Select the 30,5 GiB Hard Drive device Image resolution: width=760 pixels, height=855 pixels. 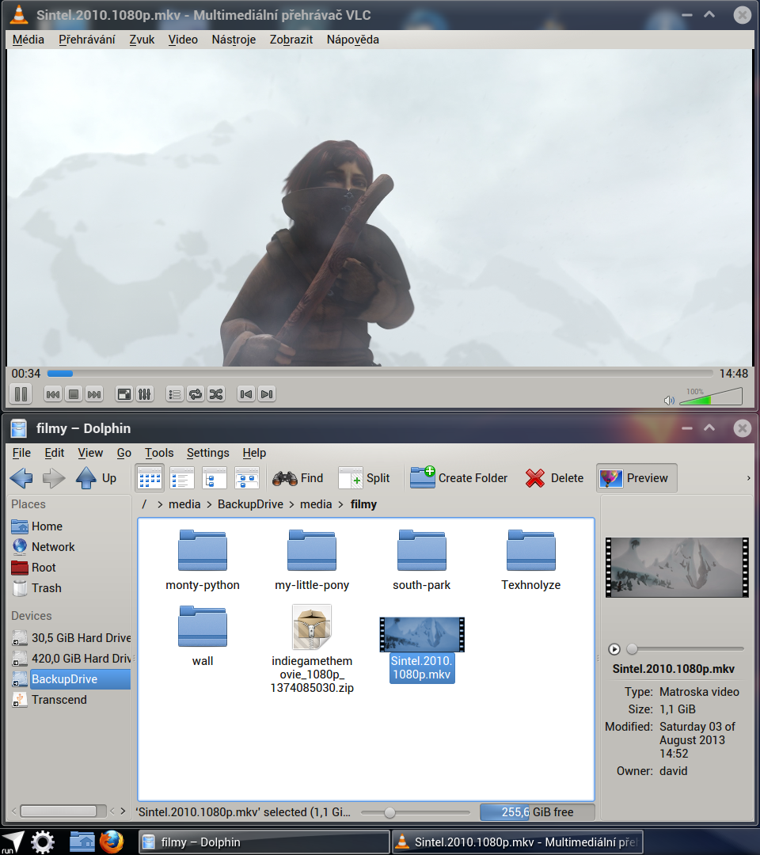pyautogui.click(x=70, y=638)
